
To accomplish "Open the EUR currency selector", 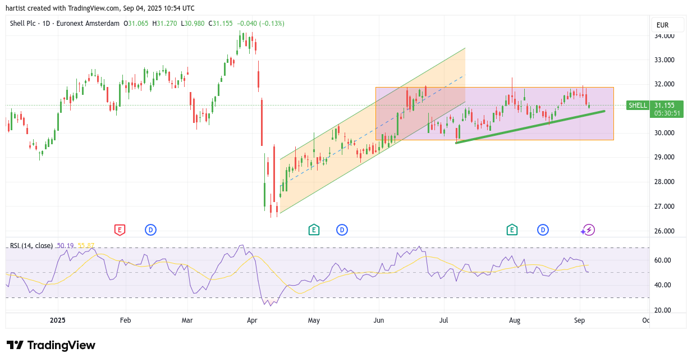I will click(x=667, y=25).
